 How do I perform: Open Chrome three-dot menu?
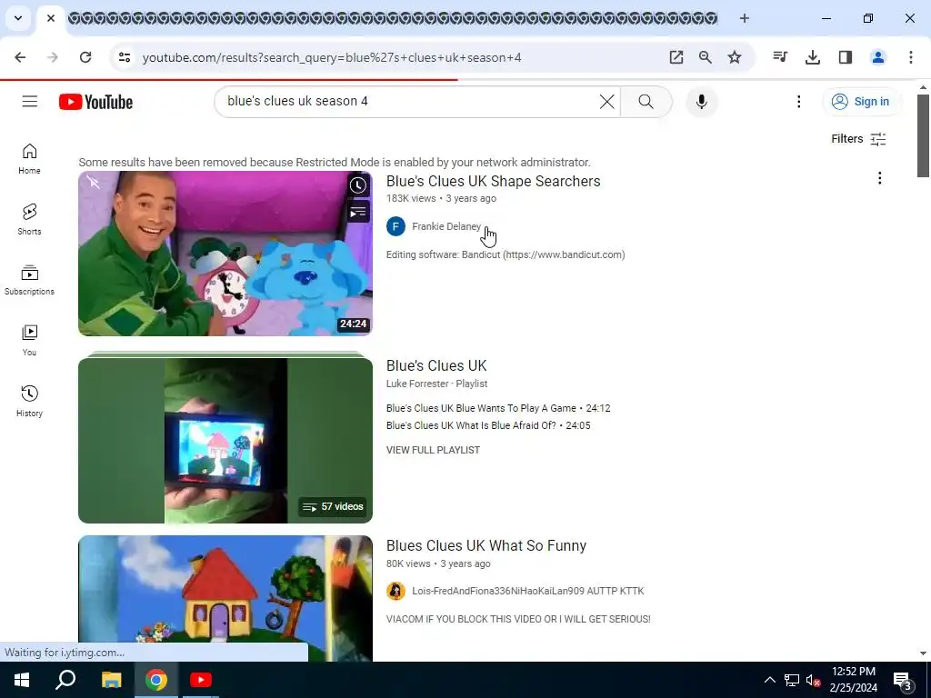click(x=911, y=57)
